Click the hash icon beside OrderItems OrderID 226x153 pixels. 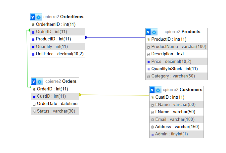click(33, 32)
